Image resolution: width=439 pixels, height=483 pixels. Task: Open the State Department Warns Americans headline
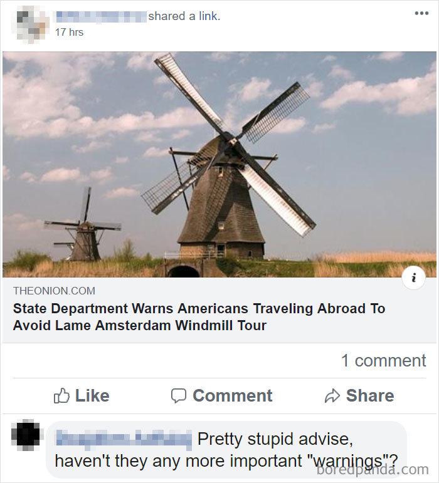point(199,316)
